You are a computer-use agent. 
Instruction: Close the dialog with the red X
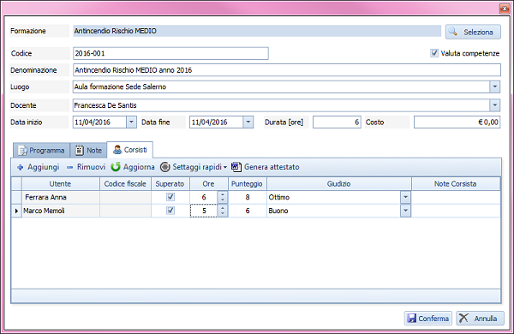505,9
